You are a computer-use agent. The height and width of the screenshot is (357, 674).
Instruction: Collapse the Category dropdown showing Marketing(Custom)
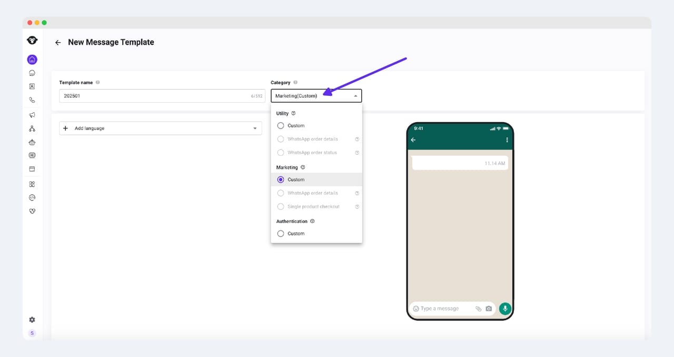click(316, 96)
